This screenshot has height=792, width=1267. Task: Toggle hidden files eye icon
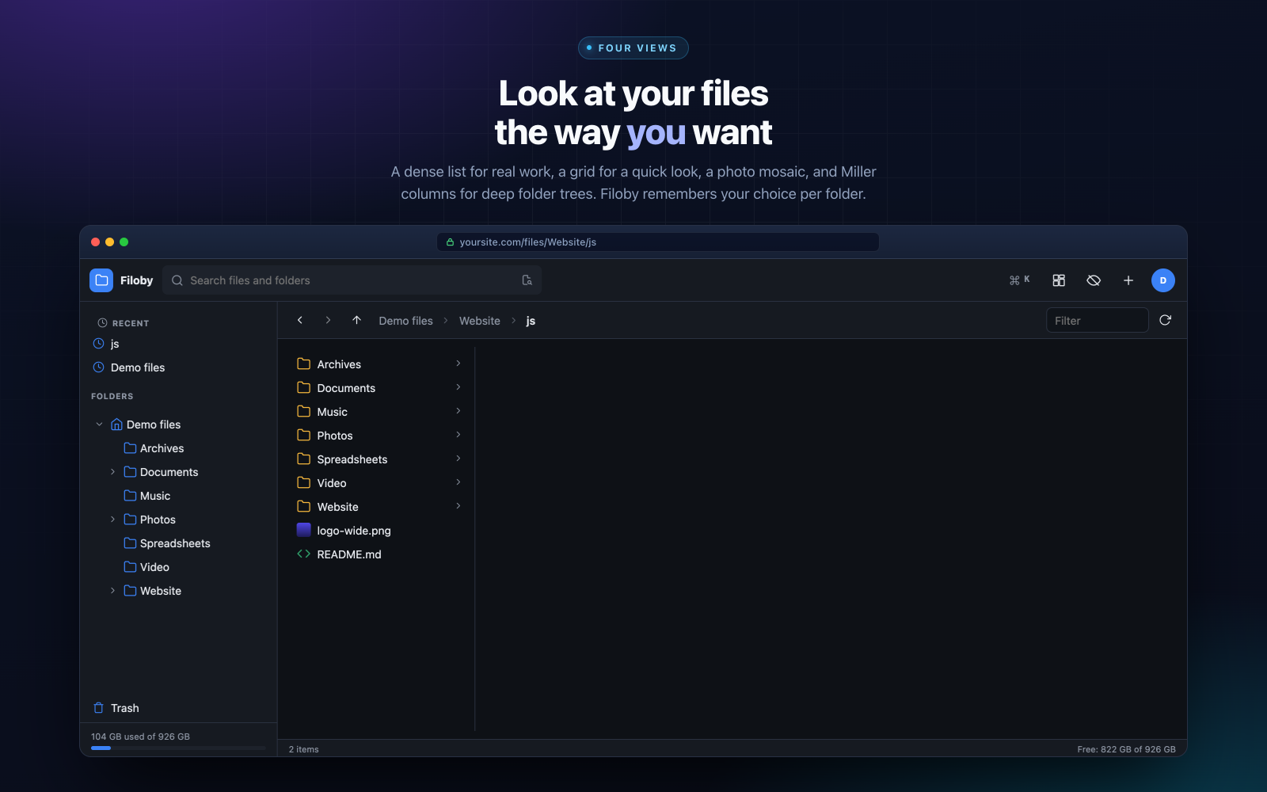(x=1094, y=280)
